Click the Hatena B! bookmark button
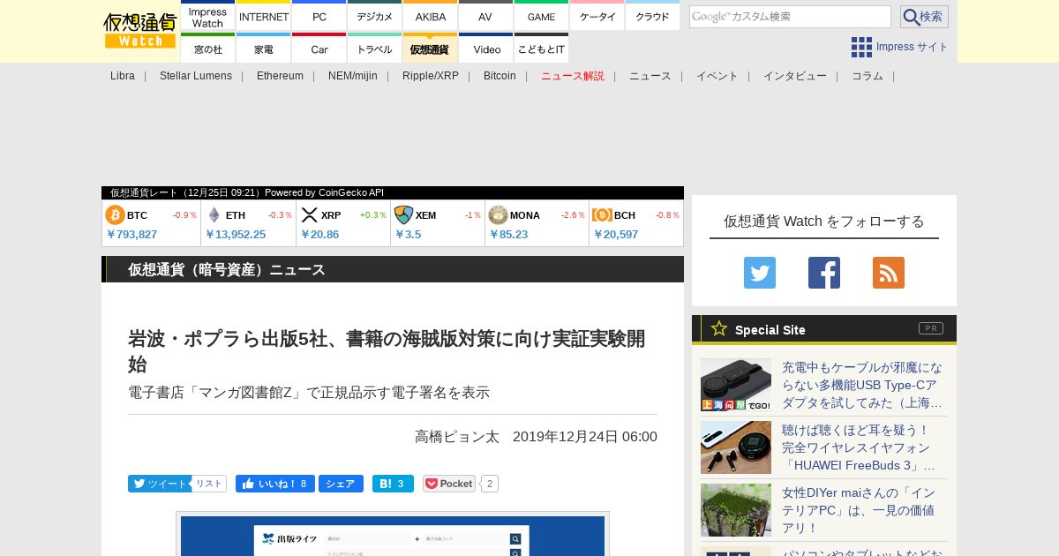1059x556 pixels. point(393,484)
